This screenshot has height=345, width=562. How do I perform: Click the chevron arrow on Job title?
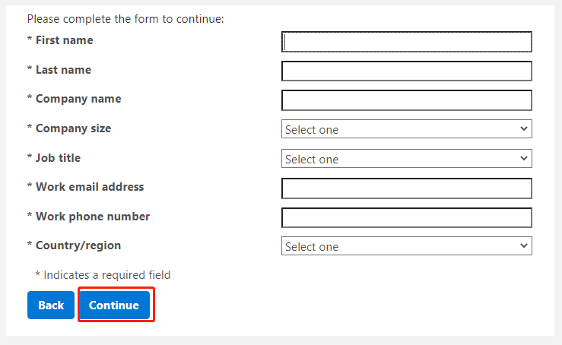coord(524,158)
